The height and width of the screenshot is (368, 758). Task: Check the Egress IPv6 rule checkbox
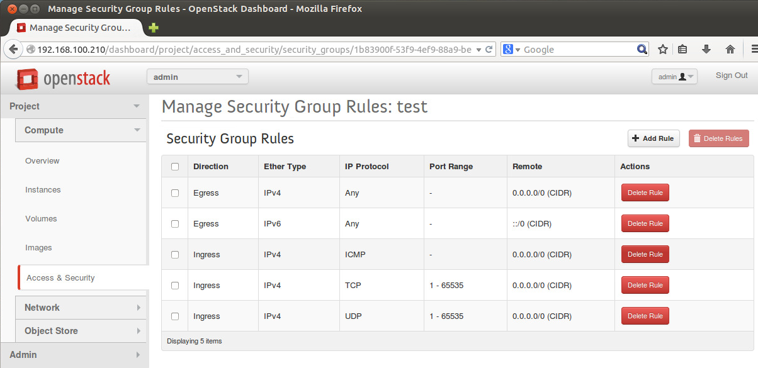tap(174, 223)
